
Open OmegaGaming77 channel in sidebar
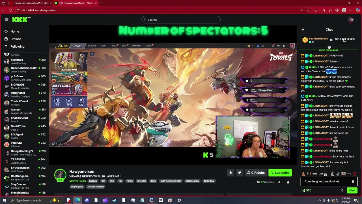click(x=25, y=153)
